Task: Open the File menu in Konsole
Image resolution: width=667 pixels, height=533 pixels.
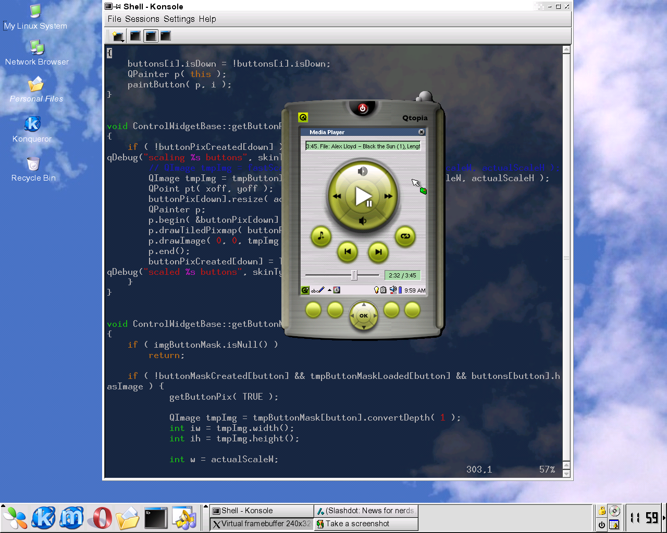Action: [115, 19]
